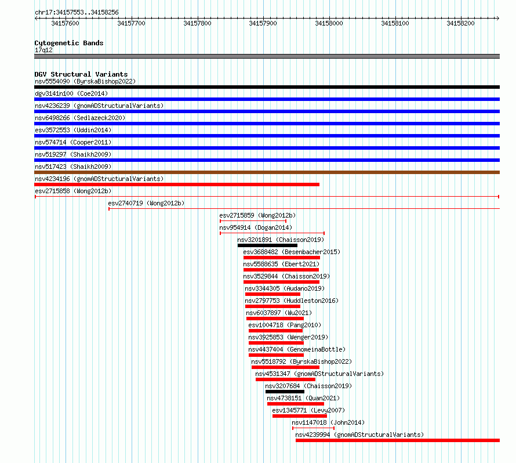Select nsv4236239 gnomADStructuralVariants label

pyautogui.click(x=99, y=106)
